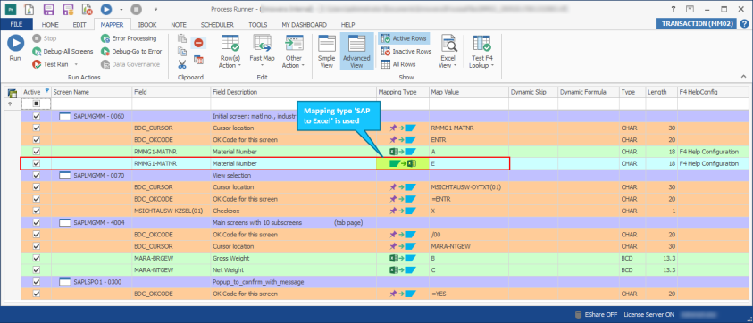The width and height of the screenshot is (753, 323).
Task: Switch to the IBOOK tab
Action: click(146, 24)
